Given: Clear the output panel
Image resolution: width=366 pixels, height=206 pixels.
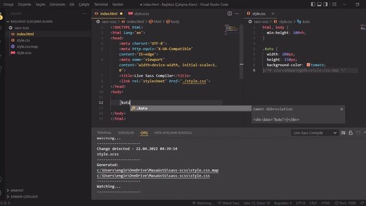Looking at the screenshot, I should (343, 133).
